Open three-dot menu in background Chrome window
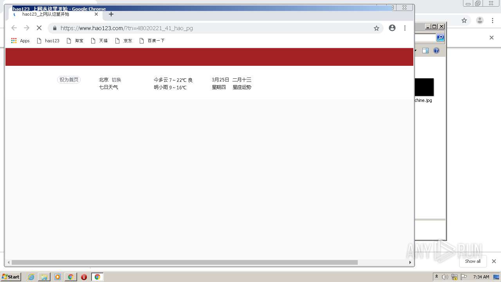Viewport: 501px width, 282px height. pyautogui.click(x=492, y=20)
